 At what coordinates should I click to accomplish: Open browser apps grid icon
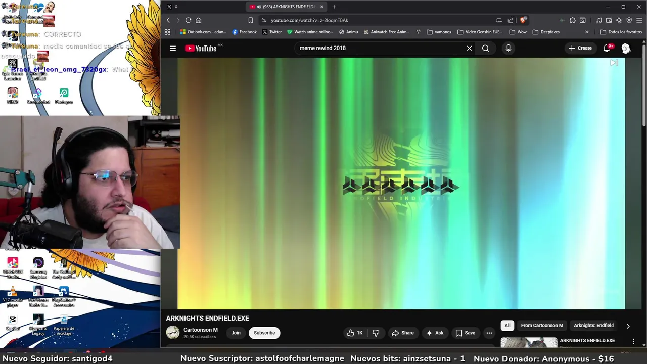point(167,32)
